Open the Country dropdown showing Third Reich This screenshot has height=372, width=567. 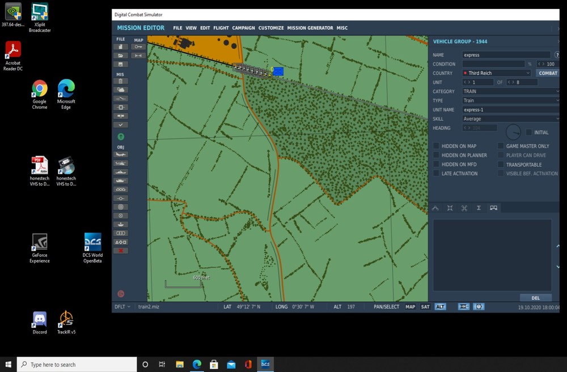pos(497,73)
